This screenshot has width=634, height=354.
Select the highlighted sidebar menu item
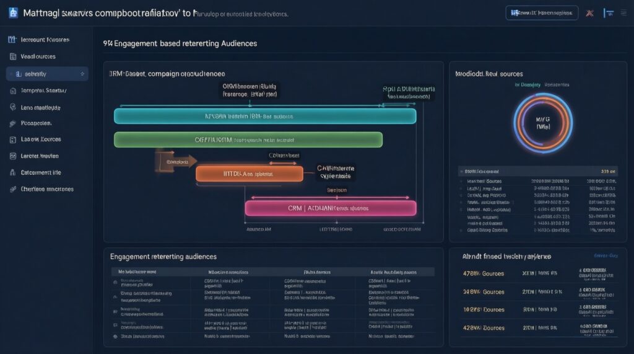point(47,74)
